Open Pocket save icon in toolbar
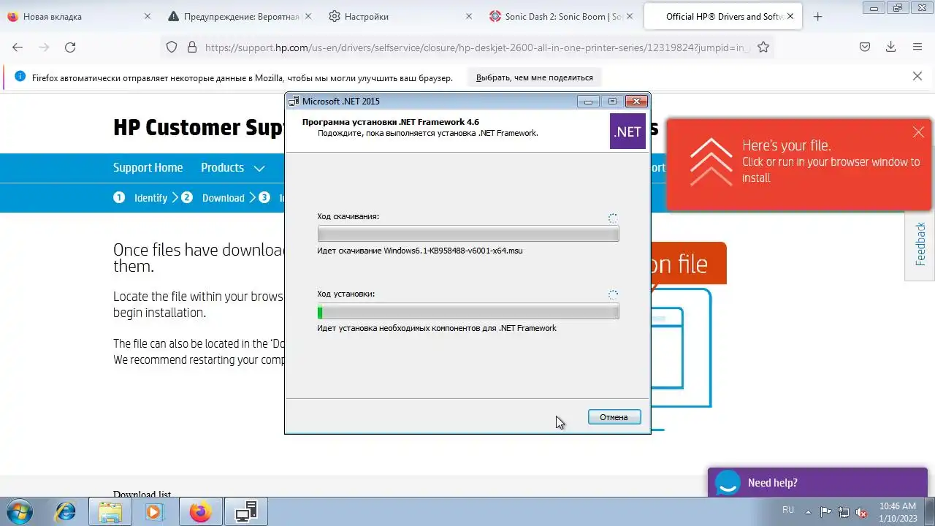 [x=865, y=47]
